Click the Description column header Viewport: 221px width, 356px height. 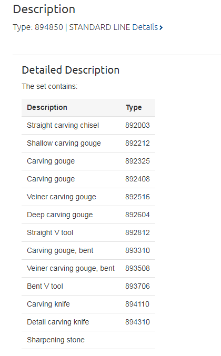coord(47,107)
